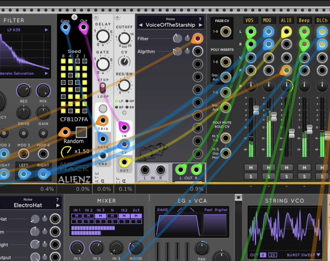This screenshot has width=330, height=261.
Task: Click the Fast Digital mode selector
Action: point(215,210)
